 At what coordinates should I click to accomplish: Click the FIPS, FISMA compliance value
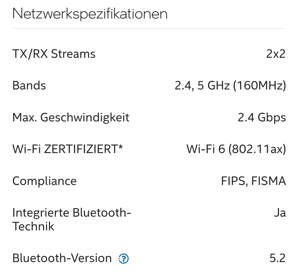coord(253,181)
